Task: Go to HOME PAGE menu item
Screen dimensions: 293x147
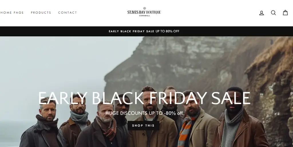Action: 12,13
